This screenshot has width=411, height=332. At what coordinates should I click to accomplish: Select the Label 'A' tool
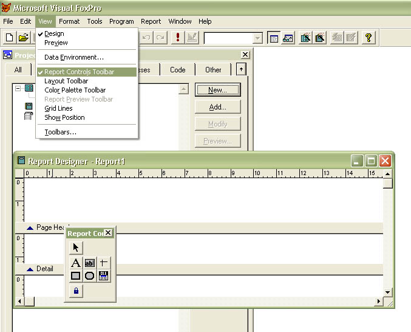76,263
